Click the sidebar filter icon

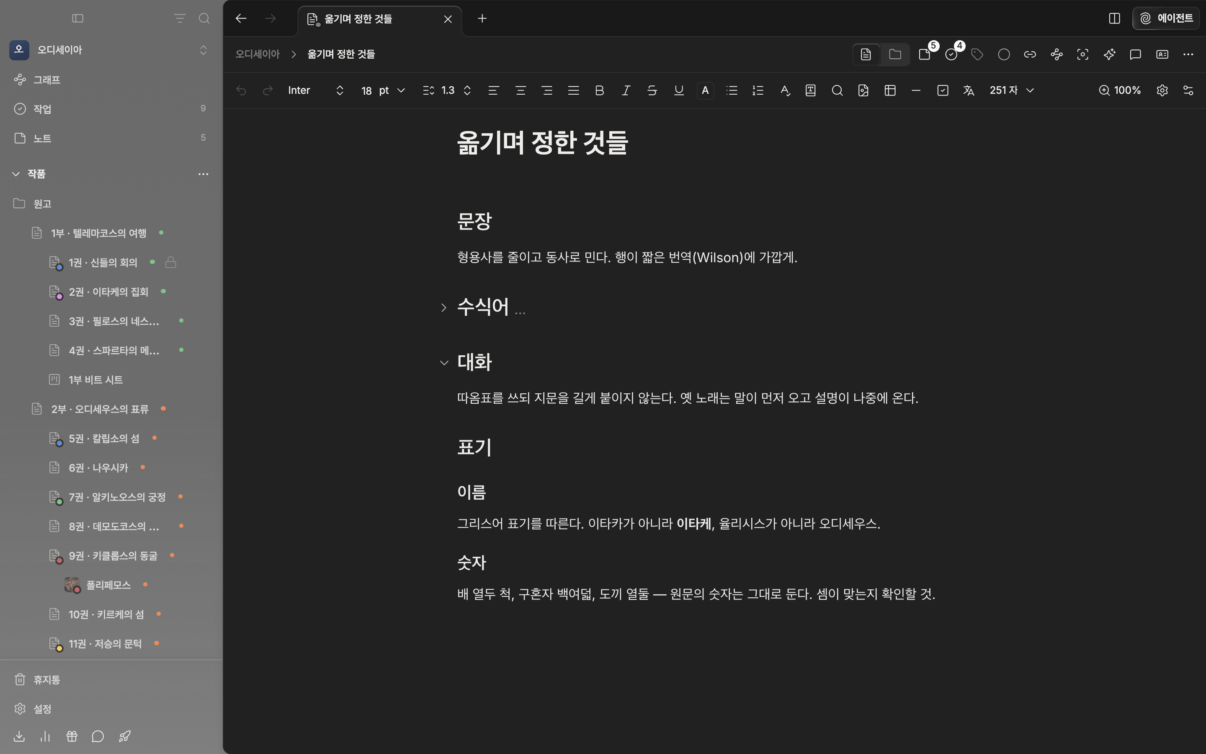coord(179,18)
